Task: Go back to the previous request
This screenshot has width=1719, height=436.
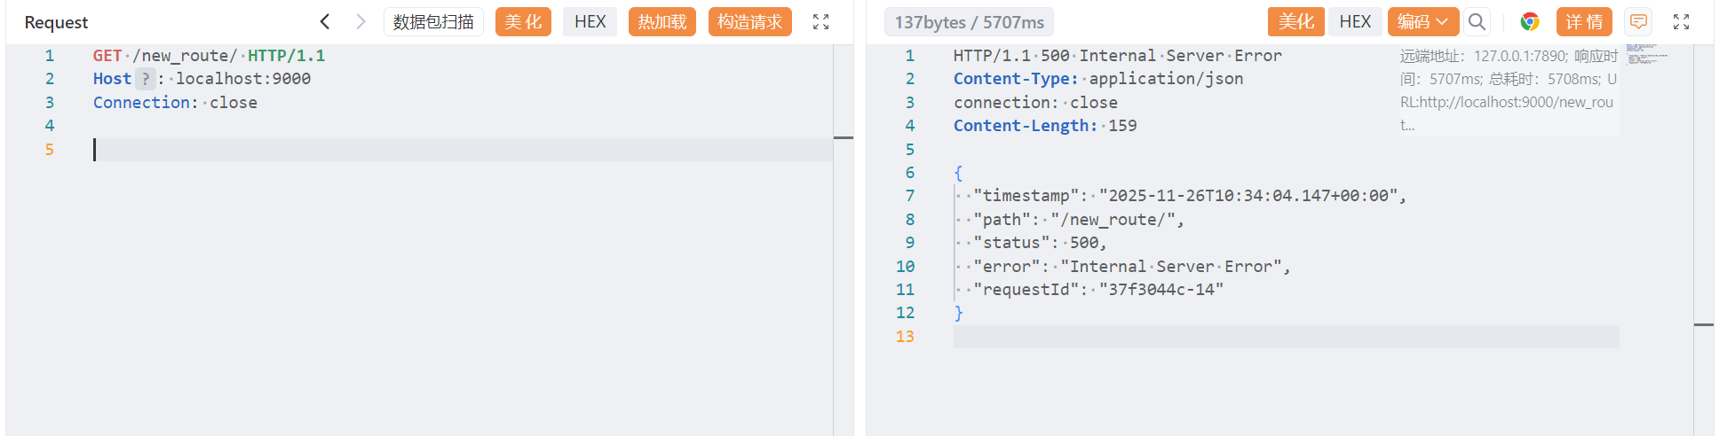Action: coord(325,21)
